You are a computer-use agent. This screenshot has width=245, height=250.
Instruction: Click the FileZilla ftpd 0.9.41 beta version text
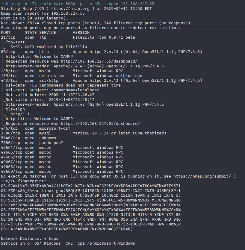(x=104, y=37)
